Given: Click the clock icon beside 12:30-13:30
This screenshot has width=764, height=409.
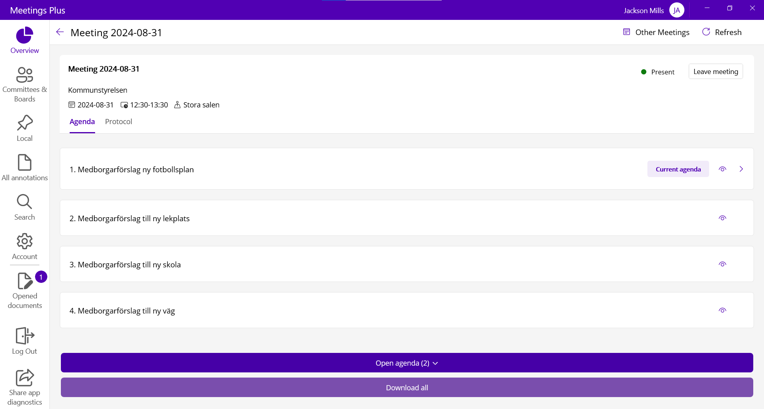Looking at the screenshot, I should coord(124,105).
